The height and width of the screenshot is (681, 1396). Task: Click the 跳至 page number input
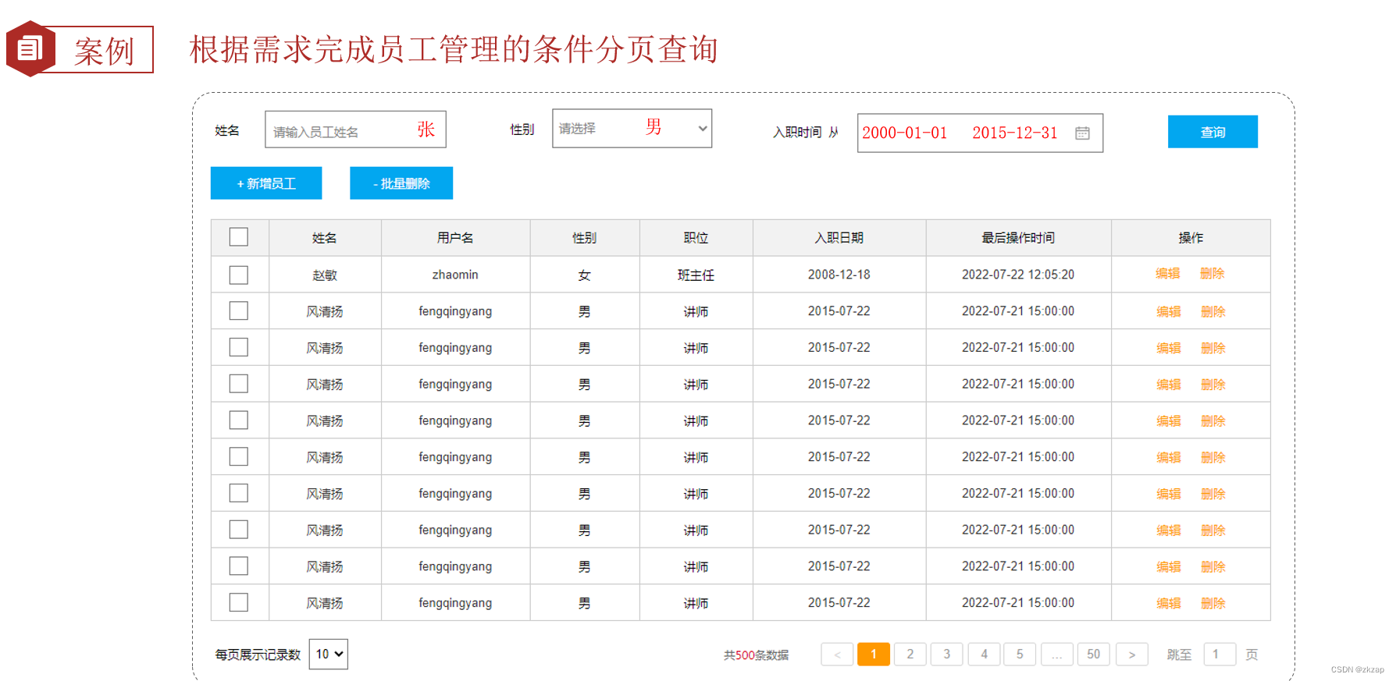(x=1220, y=654)
